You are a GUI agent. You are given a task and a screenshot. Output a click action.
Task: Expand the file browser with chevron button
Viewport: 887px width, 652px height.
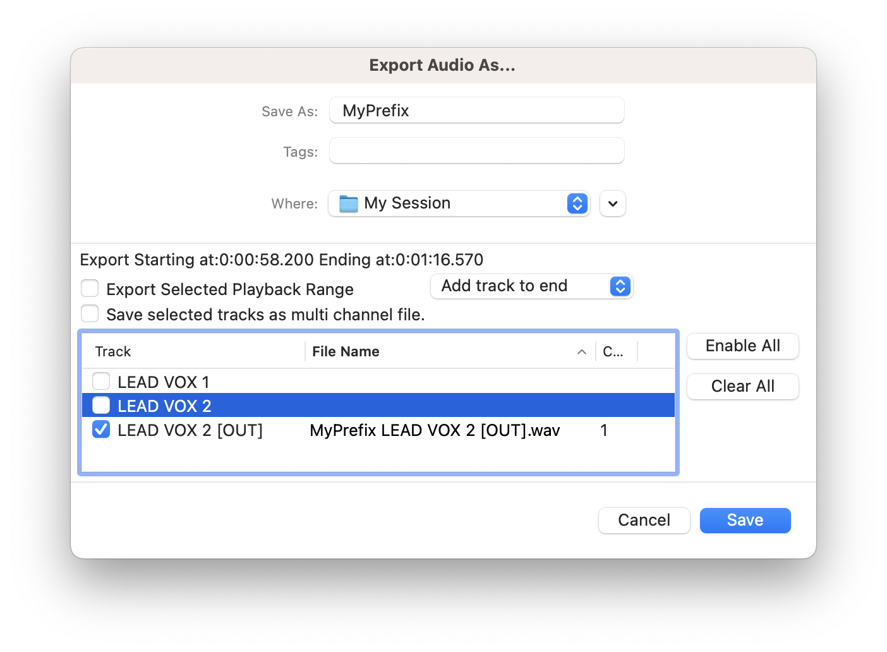pyautogui.click(x=612, y=203)
